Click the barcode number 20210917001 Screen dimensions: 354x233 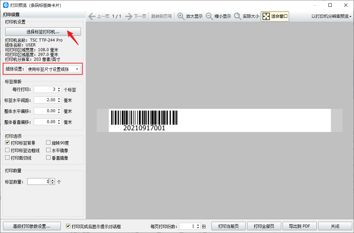pos(144,128)
